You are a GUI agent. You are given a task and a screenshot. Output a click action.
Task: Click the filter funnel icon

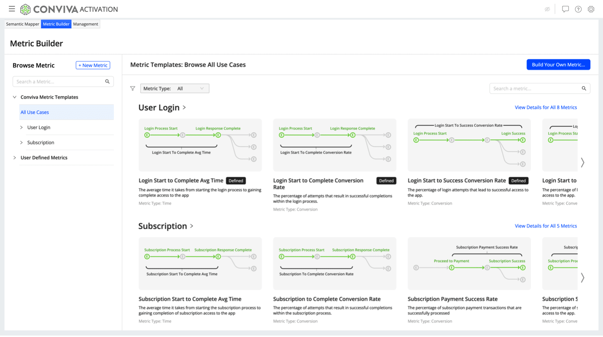133,88
